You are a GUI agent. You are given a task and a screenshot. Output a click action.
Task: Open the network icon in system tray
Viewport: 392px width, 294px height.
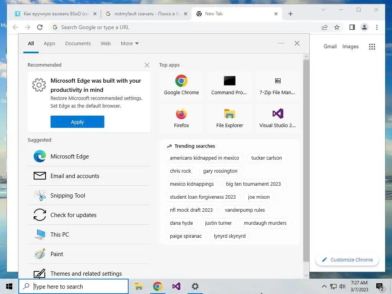[333, 286]
